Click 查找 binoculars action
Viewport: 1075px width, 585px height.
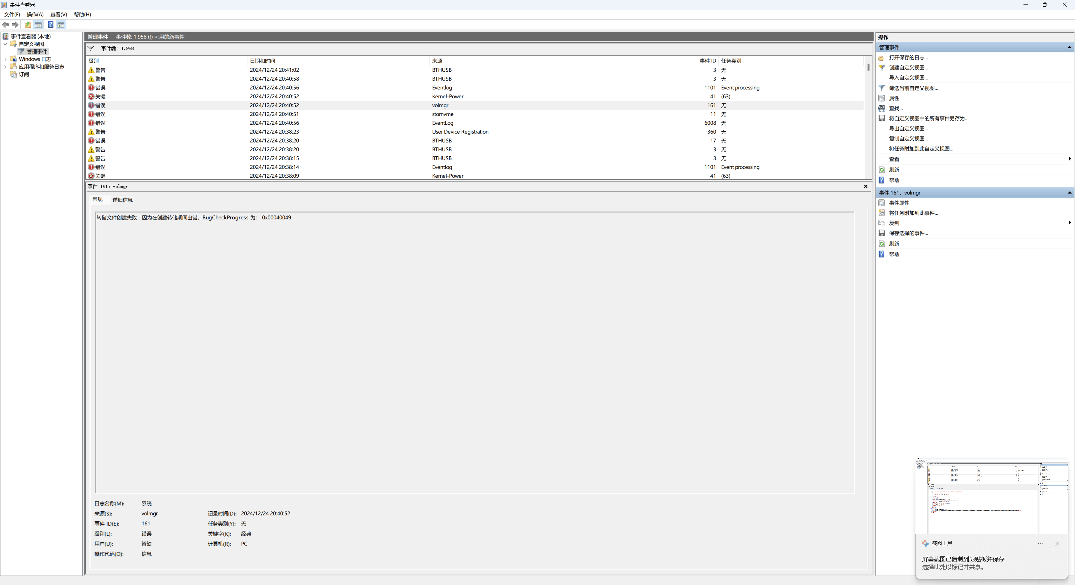[896, 108]
